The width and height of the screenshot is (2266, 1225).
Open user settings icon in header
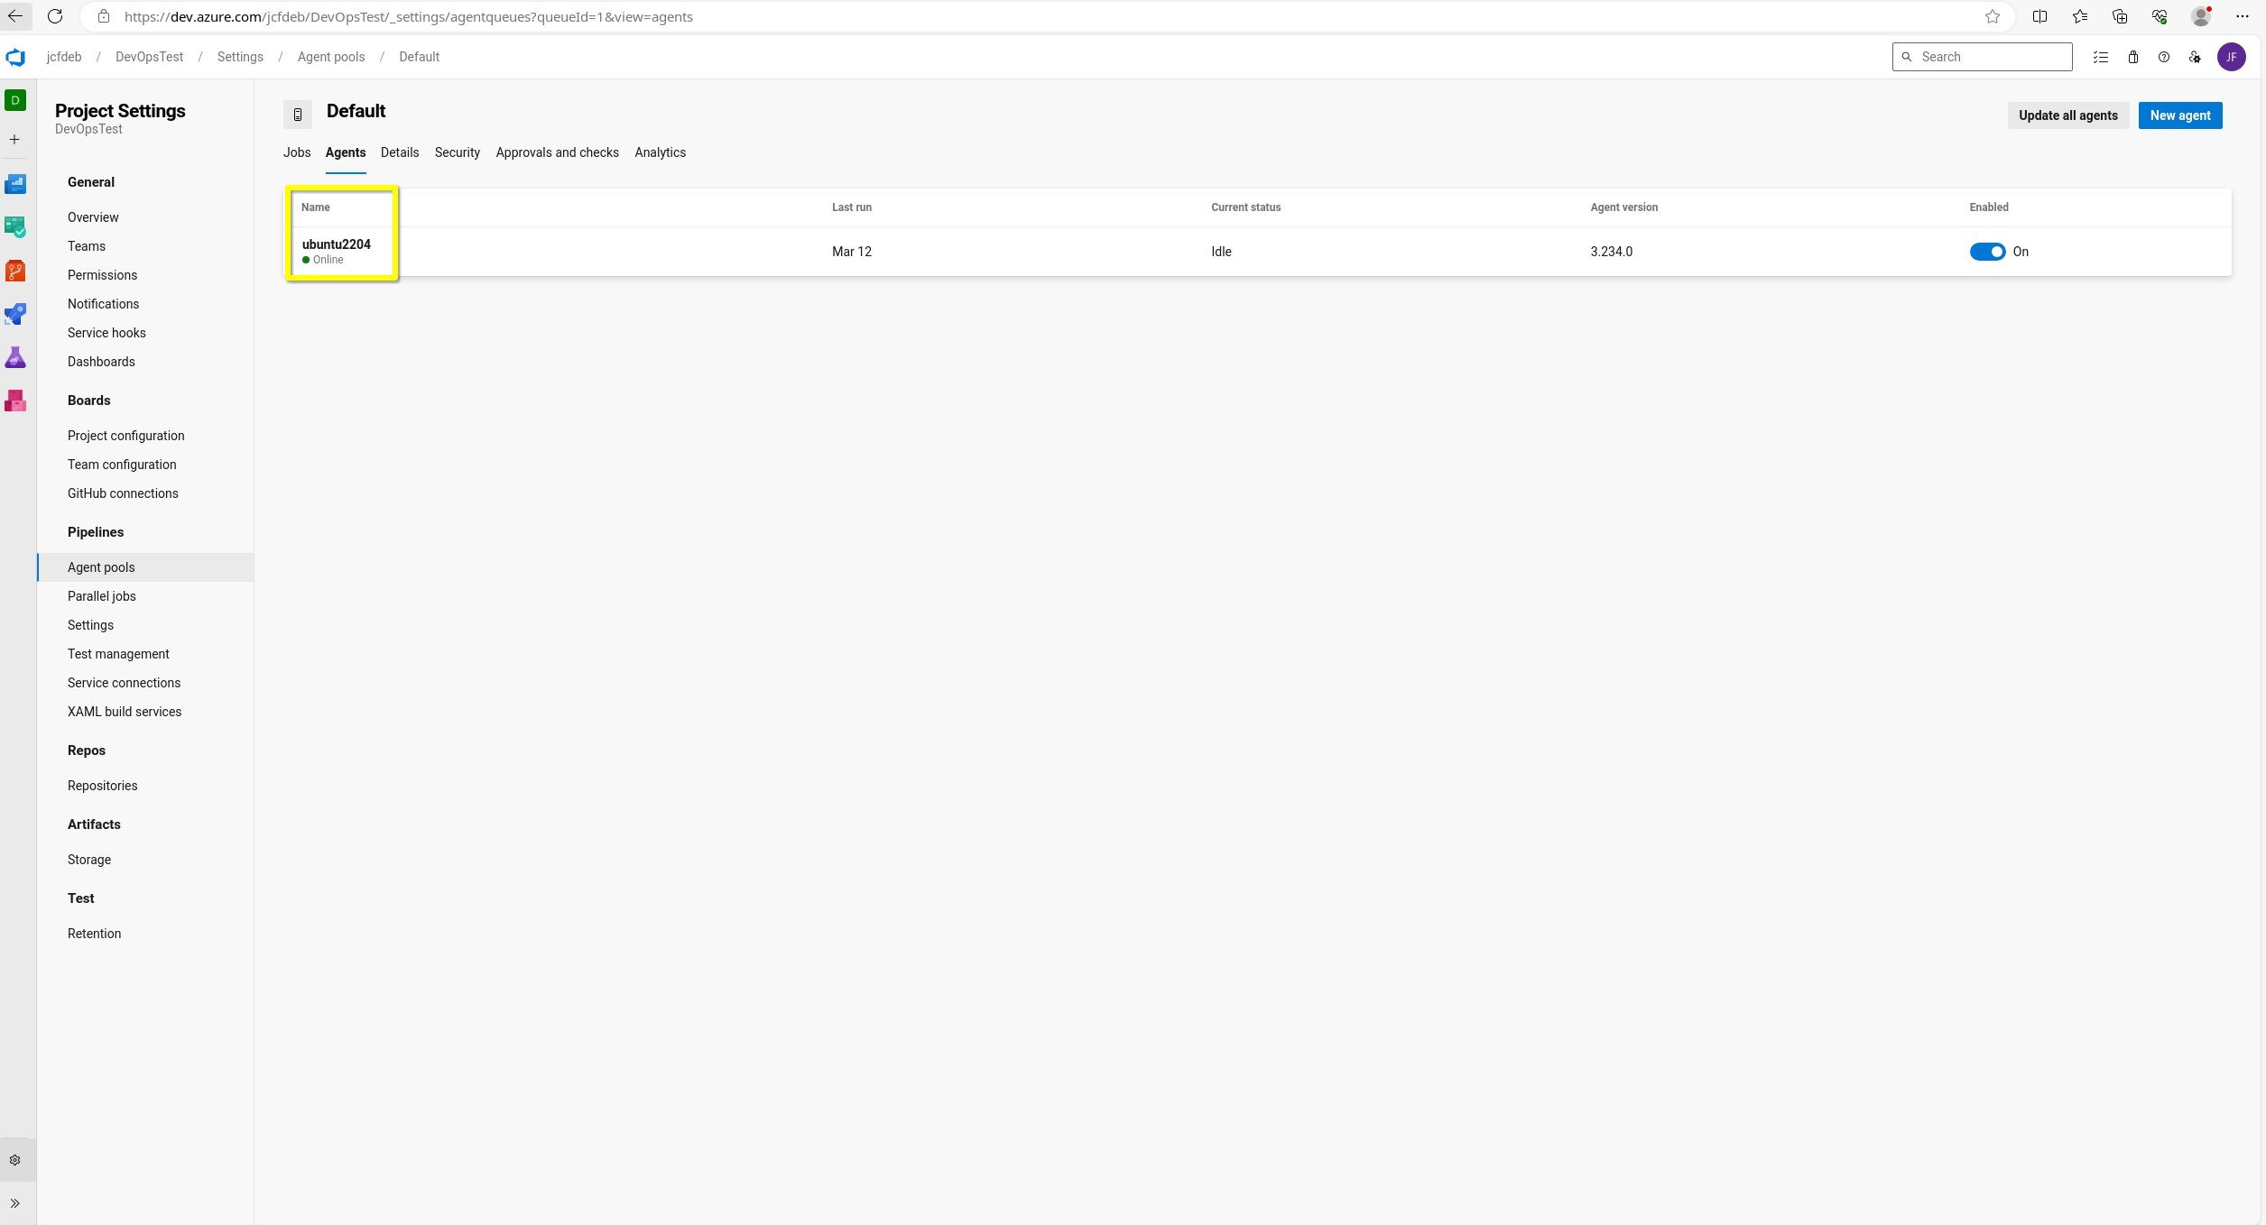point(2195,57)
